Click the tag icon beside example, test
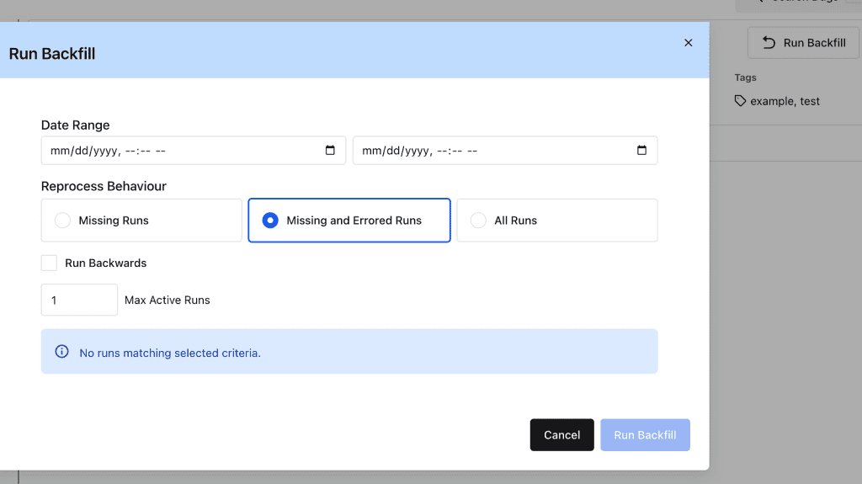 740,101
